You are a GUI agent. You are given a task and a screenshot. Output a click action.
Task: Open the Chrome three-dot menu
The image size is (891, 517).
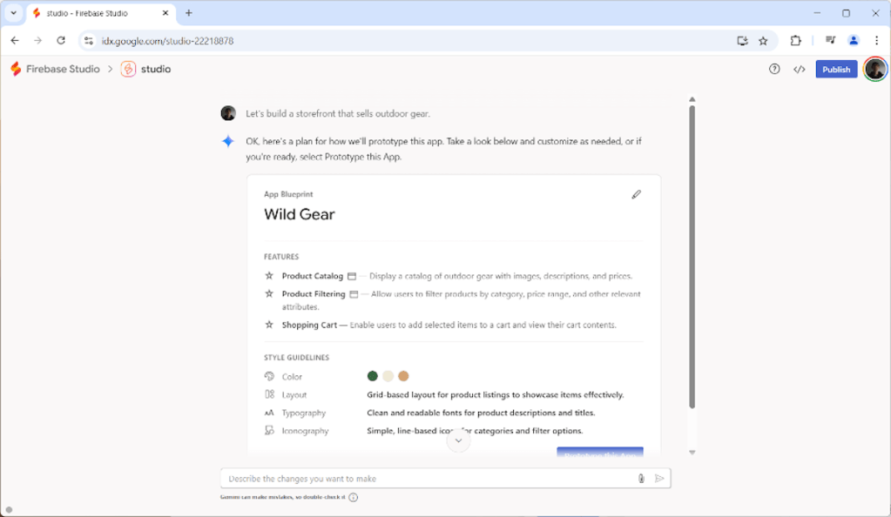point(876,41)
